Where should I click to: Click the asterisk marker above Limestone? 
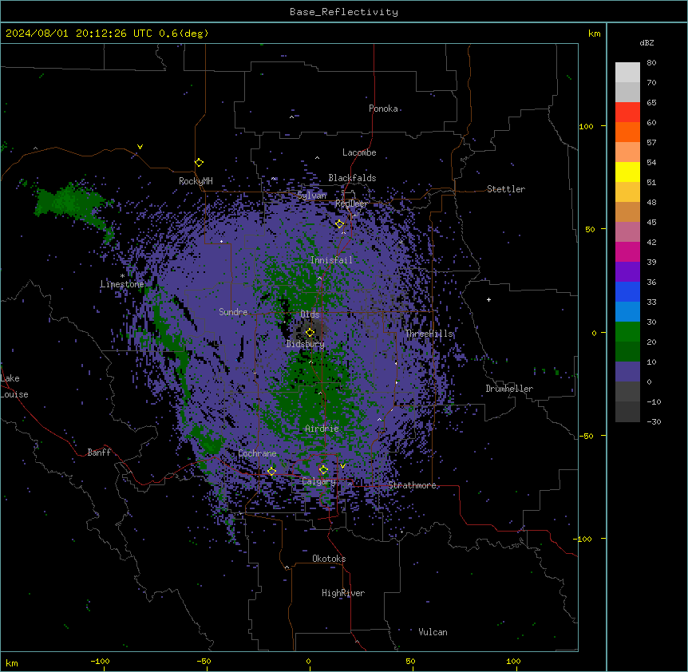pos(122,276)
